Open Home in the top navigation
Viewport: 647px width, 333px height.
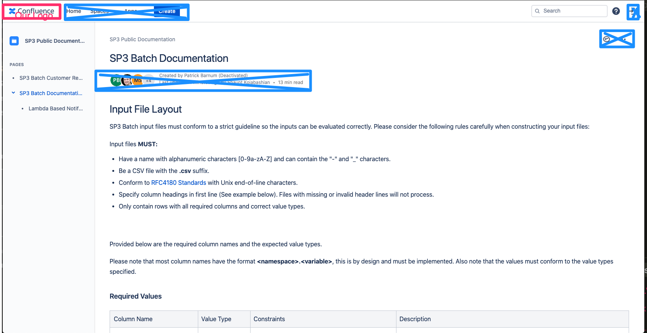(74, 11)
